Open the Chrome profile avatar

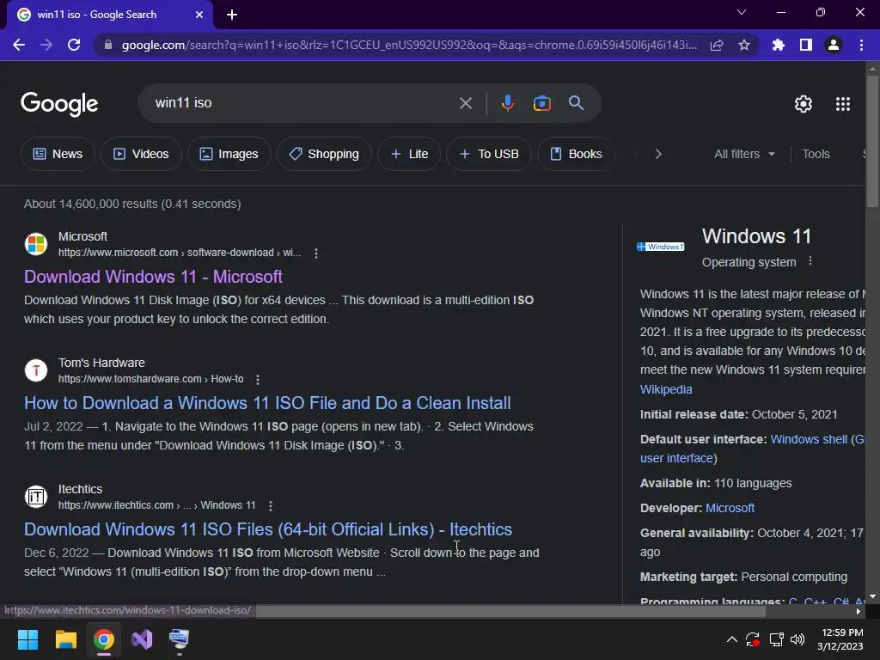click(834, 45)
